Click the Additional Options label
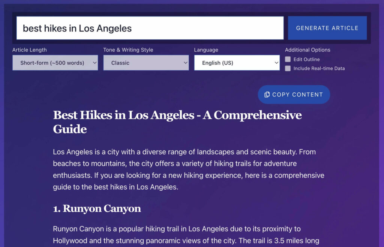This screenshot has height=247, width=384. pos(307,50)
